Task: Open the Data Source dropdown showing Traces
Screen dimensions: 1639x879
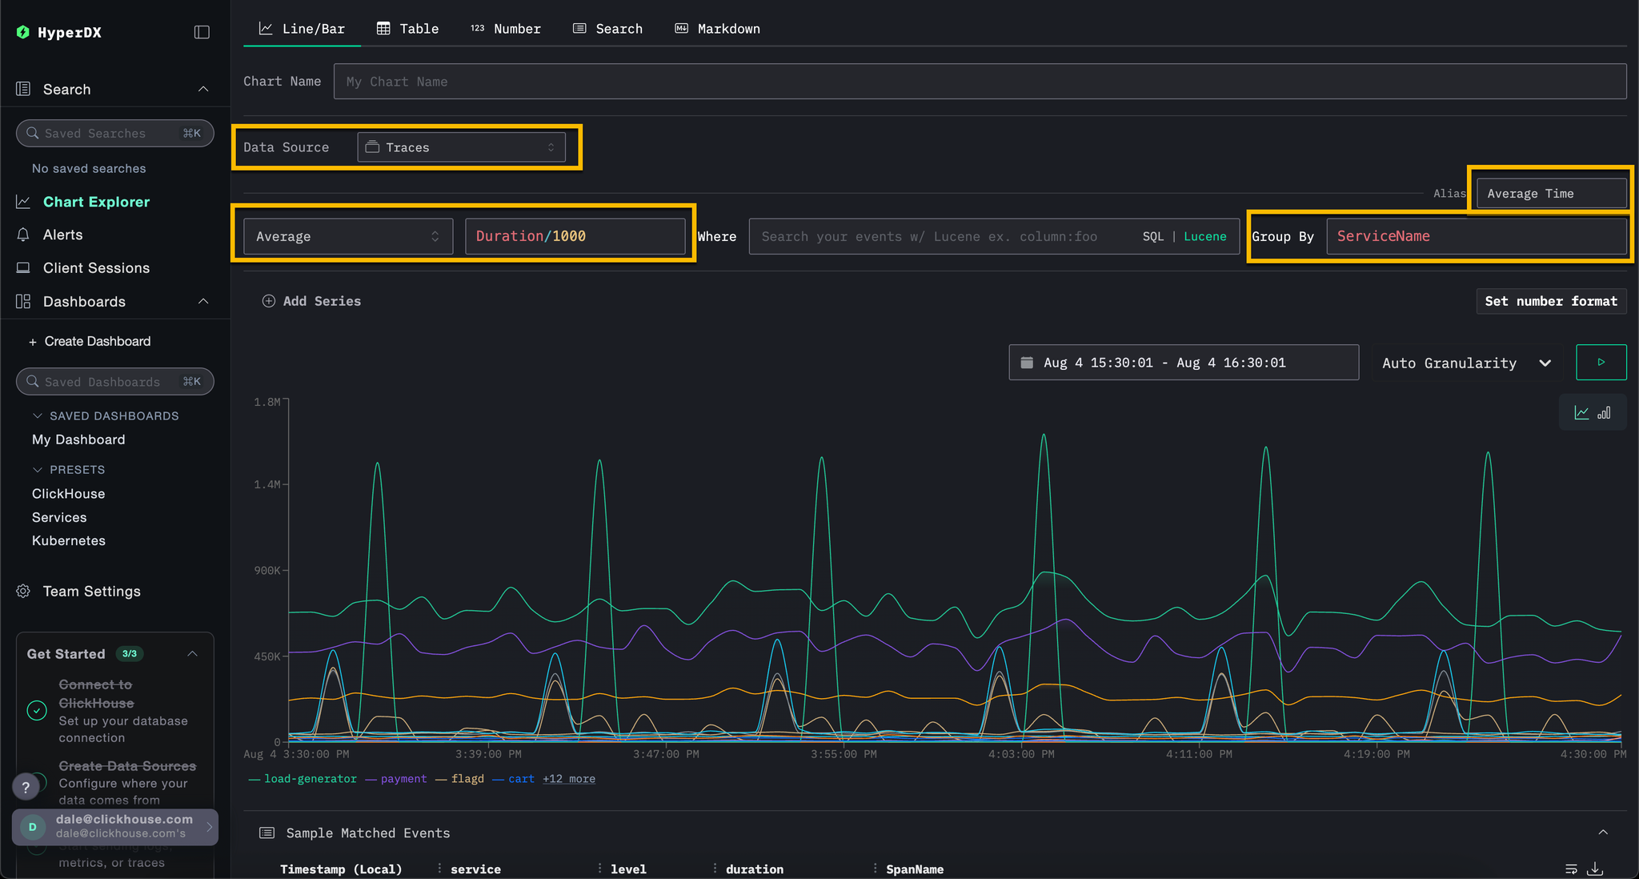Action: pos(461,147)
